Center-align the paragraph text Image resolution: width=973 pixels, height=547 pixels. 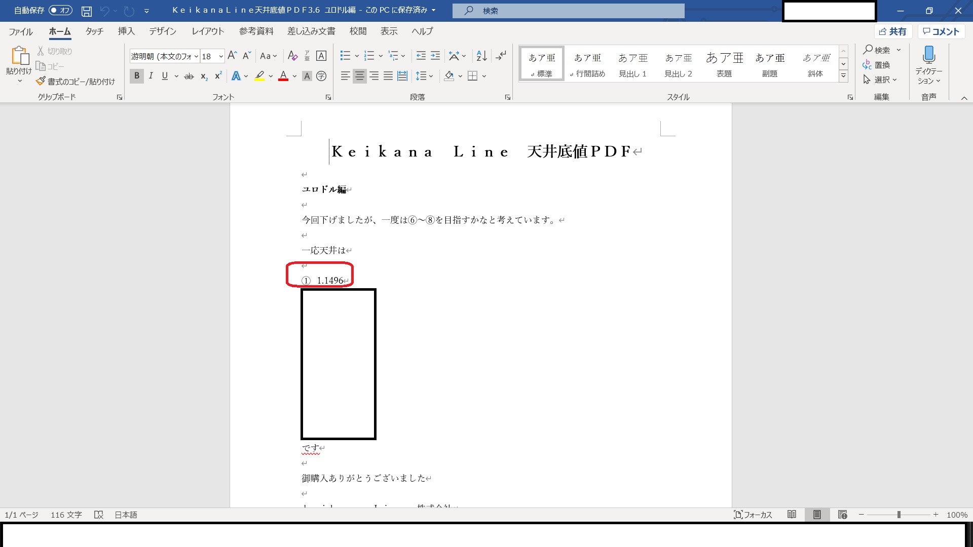(359, 76)
